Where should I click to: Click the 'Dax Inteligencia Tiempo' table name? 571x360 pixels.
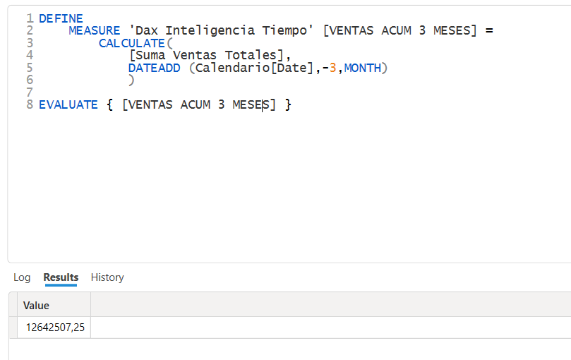tap(221, 30)
